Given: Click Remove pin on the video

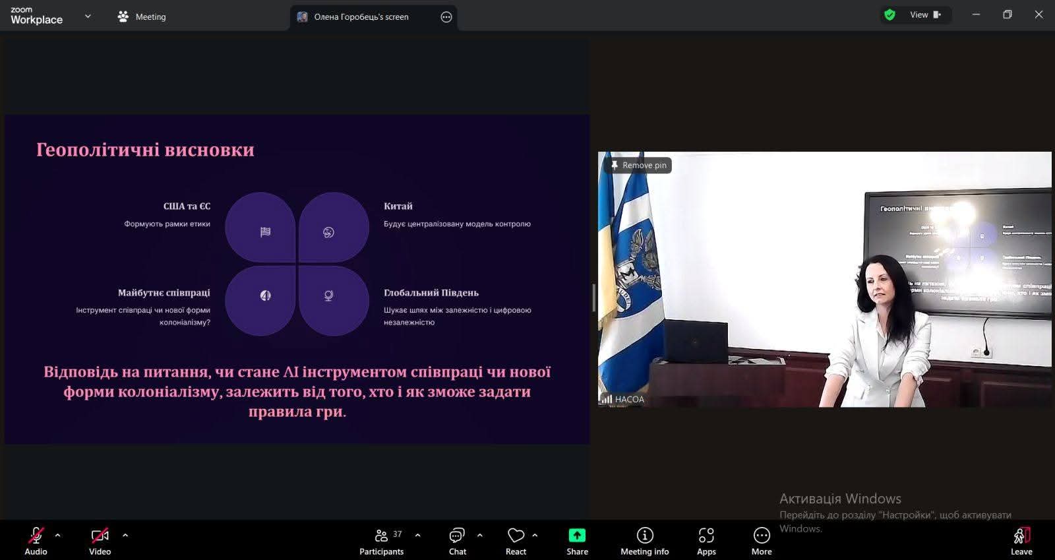Looking at the screenshot, I should [638, 166].
